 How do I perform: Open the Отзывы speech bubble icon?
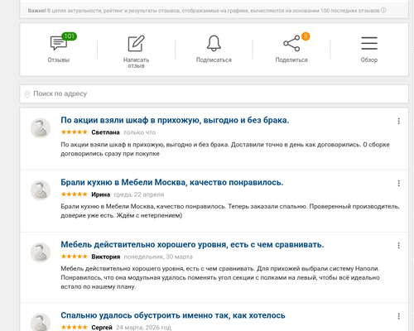(x=59, y=43)
